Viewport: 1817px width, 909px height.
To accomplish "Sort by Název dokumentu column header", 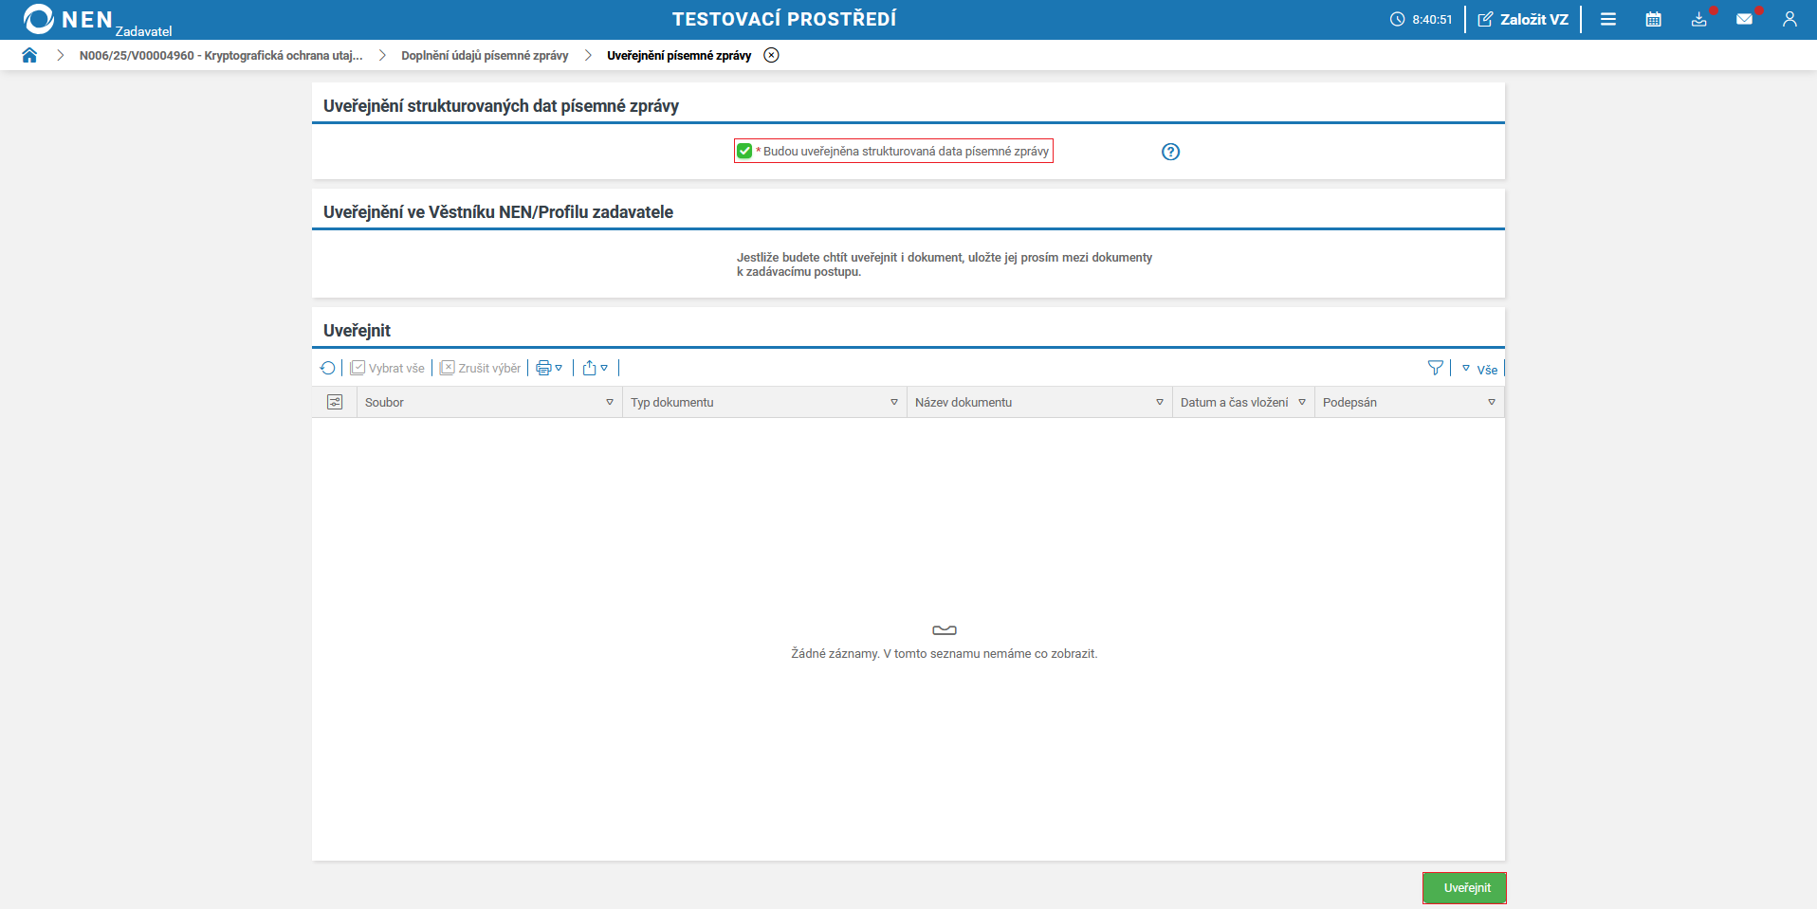I will (964, 402).
